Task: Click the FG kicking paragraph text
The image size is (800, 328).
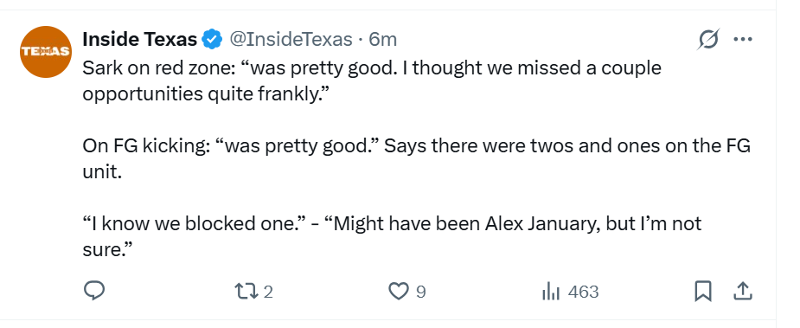Action: click(416, 159)
